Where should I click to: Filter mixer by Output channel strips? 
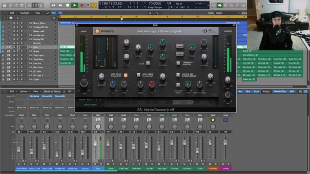(266, 91)
